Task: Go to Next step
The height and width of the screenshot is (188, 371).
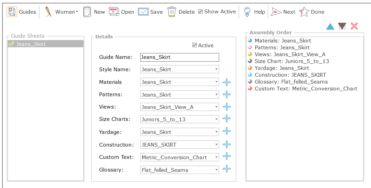Action: point(283,12)
